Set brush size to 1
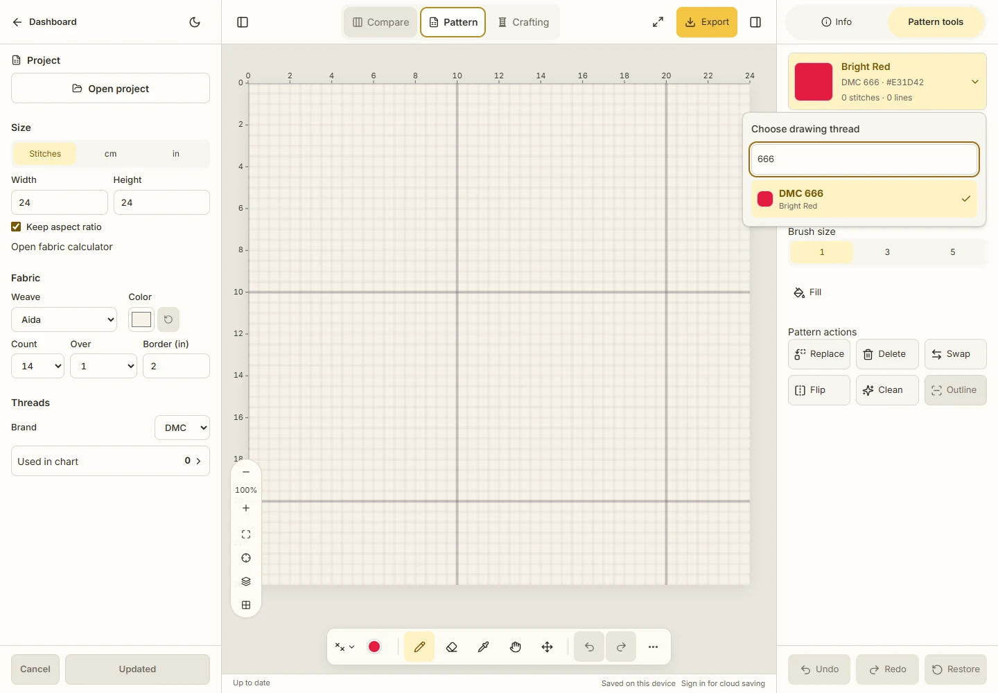This screenshot has width=998, height=693. (x=822, y=252)
